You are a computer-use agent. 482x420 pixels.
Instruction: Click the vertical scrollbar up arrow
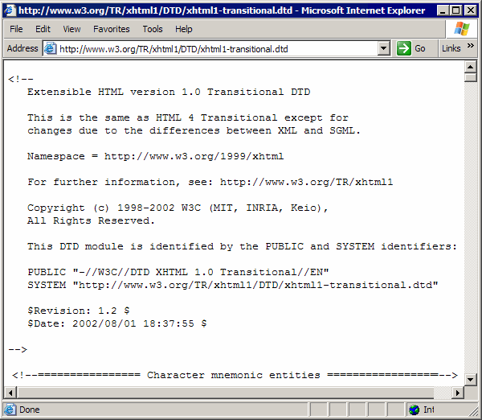tap(470, 67)
